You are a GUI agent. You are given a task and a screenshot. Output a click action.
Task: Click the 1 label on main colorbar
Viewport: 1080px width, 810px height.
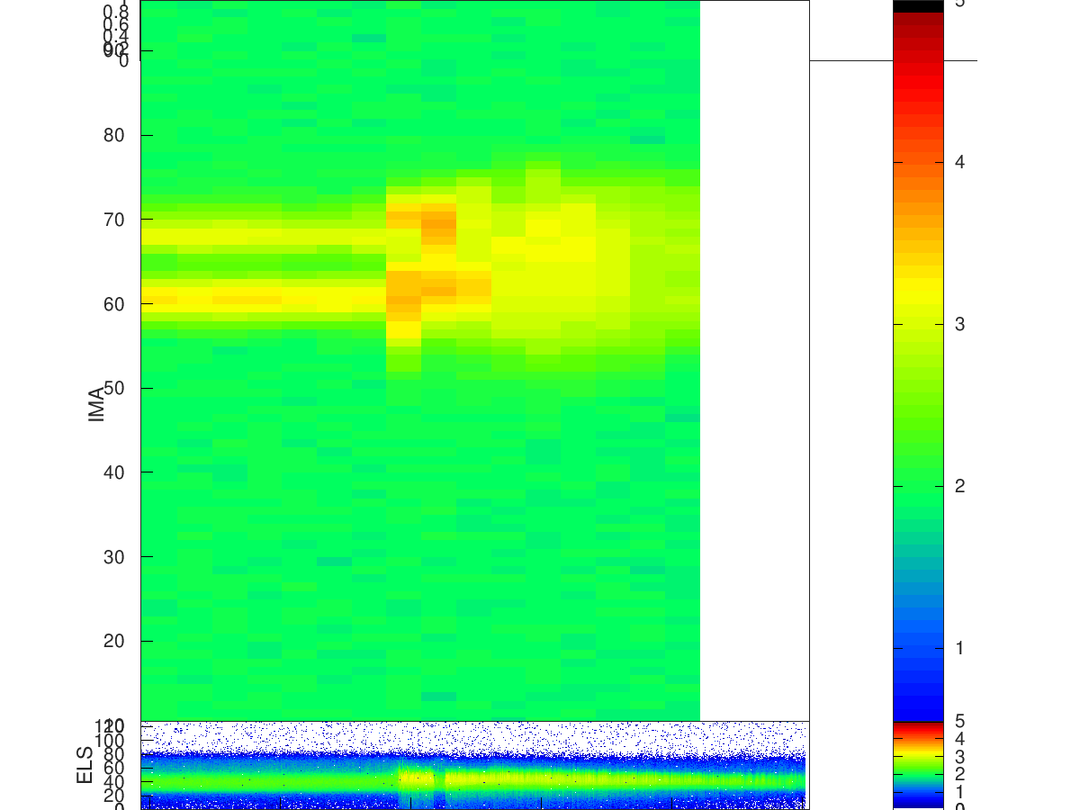coord(960,648)
